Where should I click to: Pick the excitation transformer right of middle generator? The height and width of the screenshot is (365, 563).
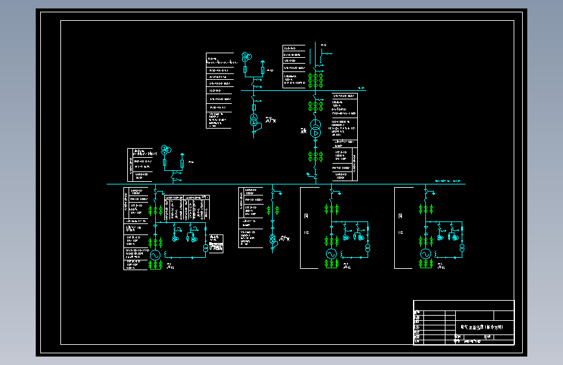368,248
